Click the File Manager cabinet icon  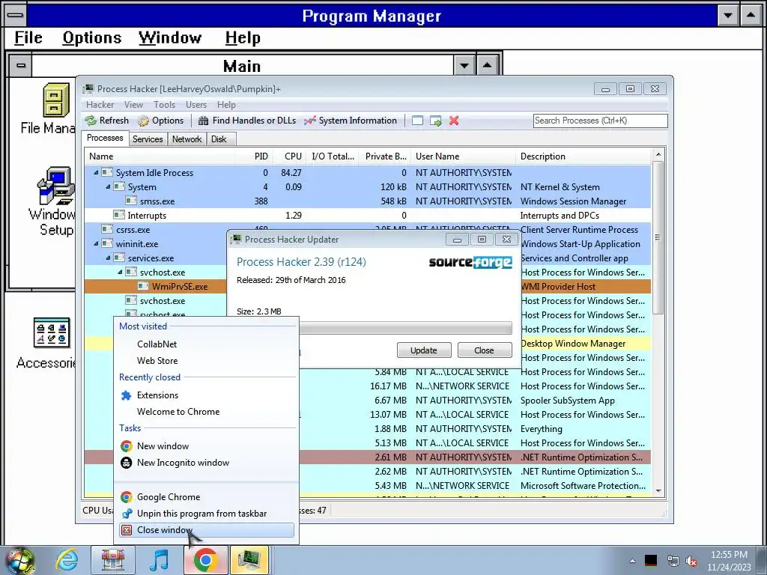55,100
